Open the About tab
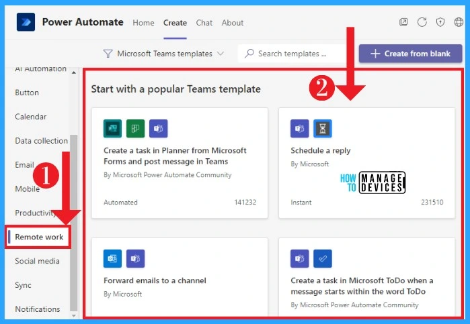470x324 pixels. pos(233,23)
